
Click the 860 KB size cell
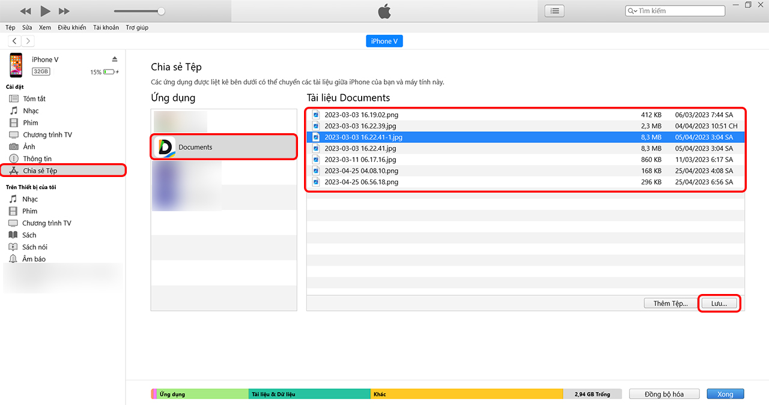tap(651, 160)
